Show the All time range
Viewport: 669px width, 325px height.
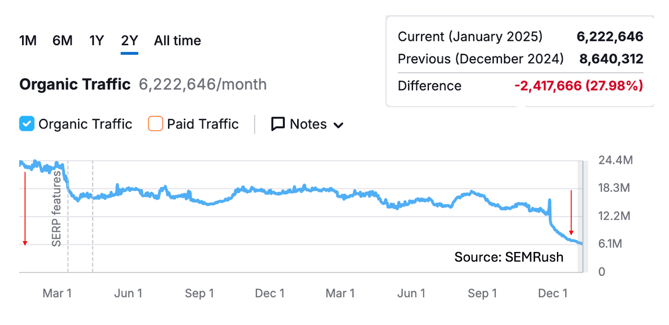tap(177, 41)
